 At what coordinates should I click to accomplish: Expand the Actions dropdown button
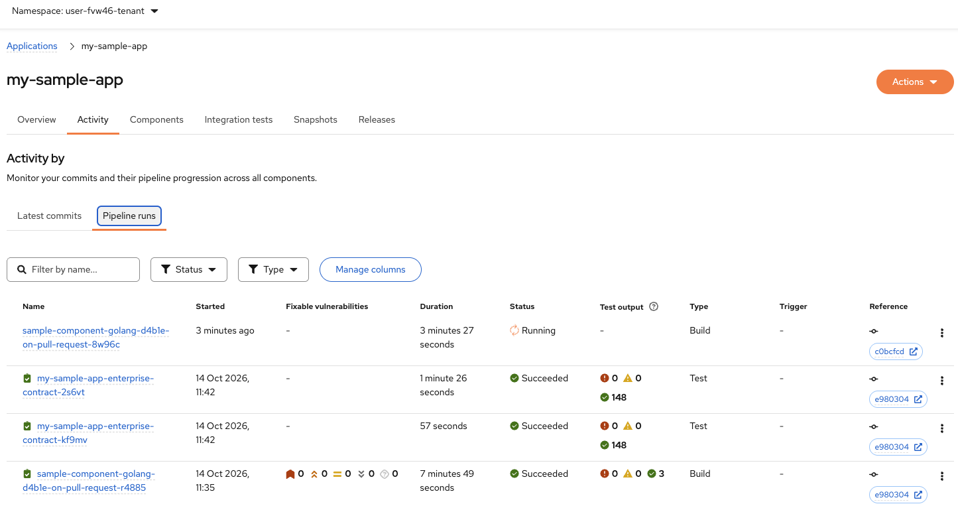915,82
